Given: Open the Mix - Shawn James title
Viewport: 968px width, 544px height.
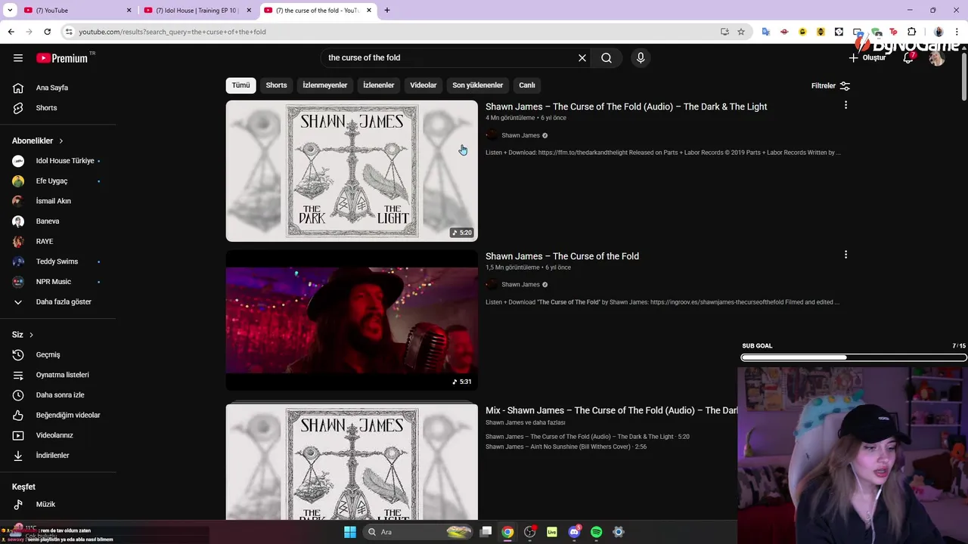Looking at the screenshot, I should pyautogui.click(x=611, y=410).
